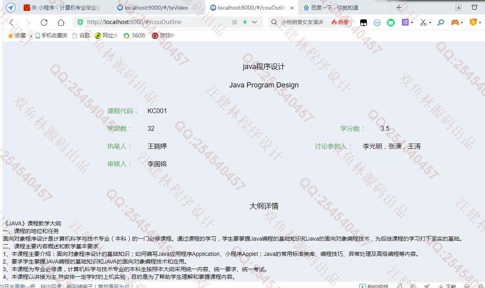Click the 学分数 value 3.5
485x288 pixels.
[x=385, y=128]
